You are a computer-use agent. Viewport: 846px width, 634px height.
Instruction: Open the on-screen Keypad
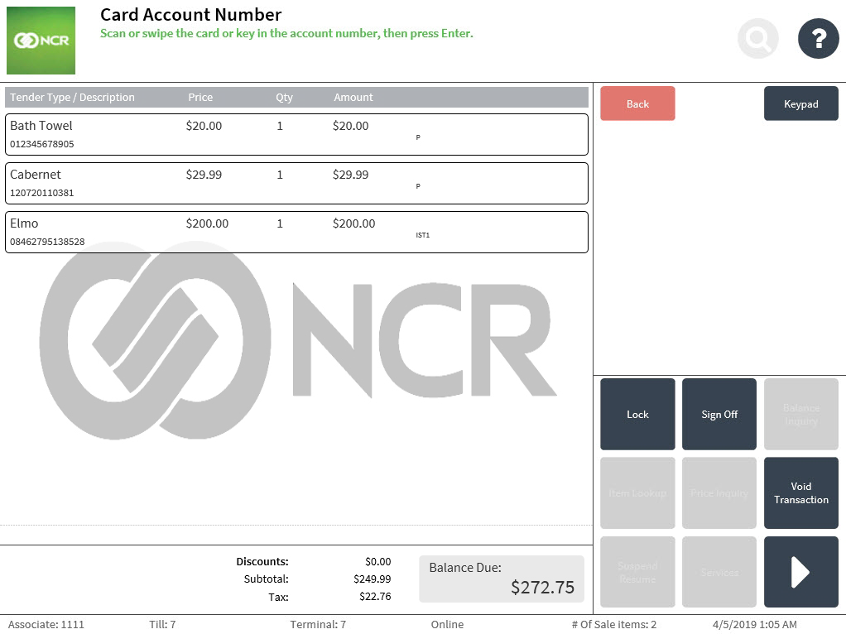(x=800, y=103)
